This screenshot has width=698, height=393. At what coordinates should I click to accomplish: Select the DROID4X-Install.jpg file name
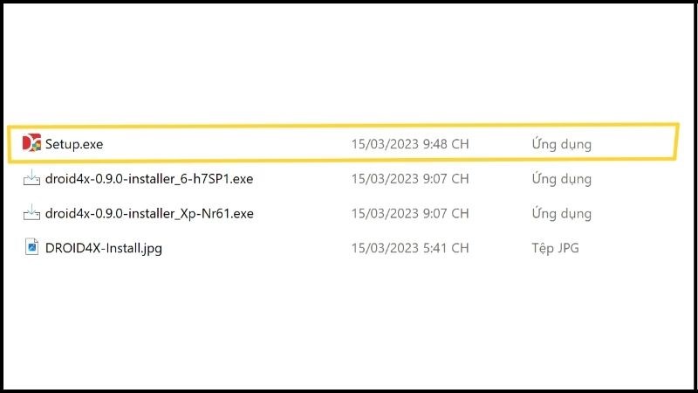pos(104,248)
